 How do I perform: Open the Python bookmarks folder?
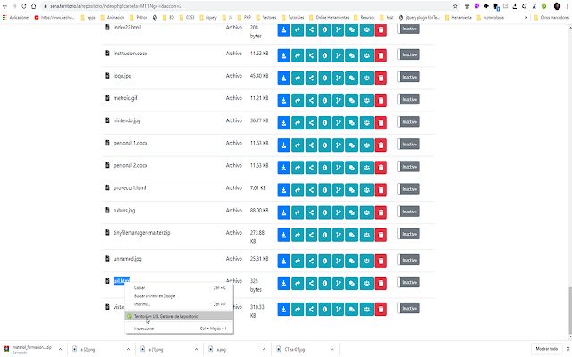[139, 17]
